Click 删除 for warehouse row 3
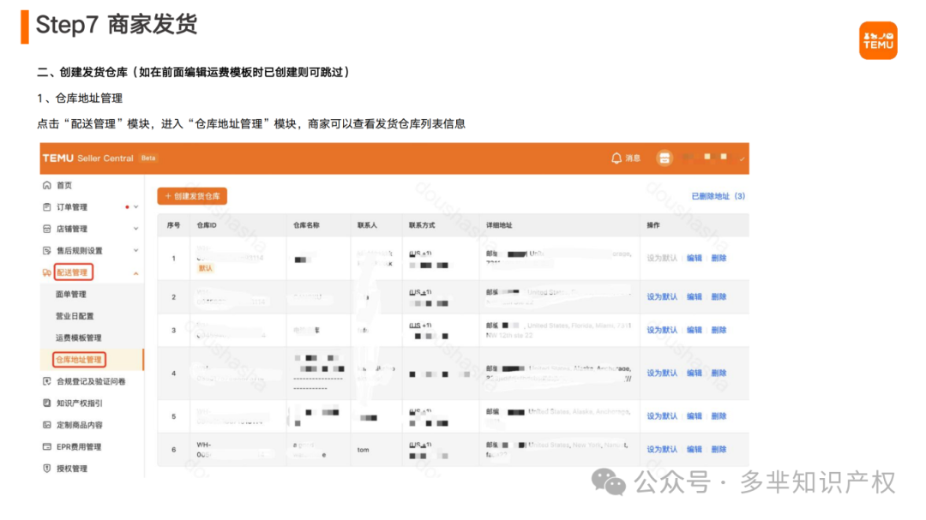 719,330
